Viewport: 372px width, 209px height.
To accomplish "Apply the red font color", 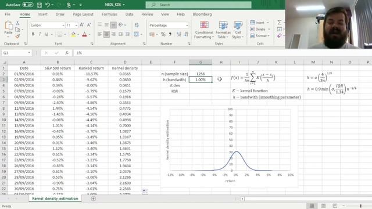I will [84, 34].
